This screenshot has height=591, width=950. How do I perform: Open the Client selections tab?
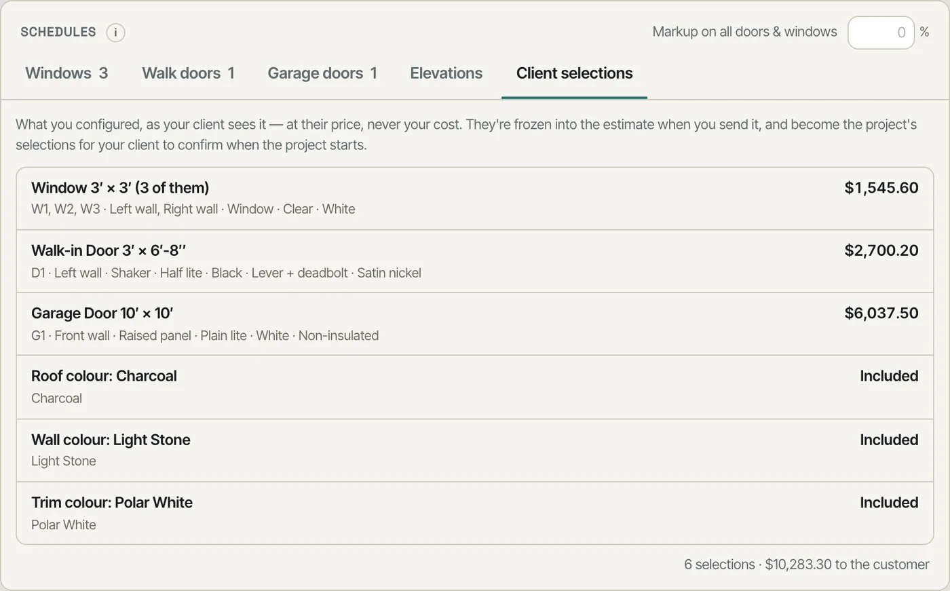574,73
